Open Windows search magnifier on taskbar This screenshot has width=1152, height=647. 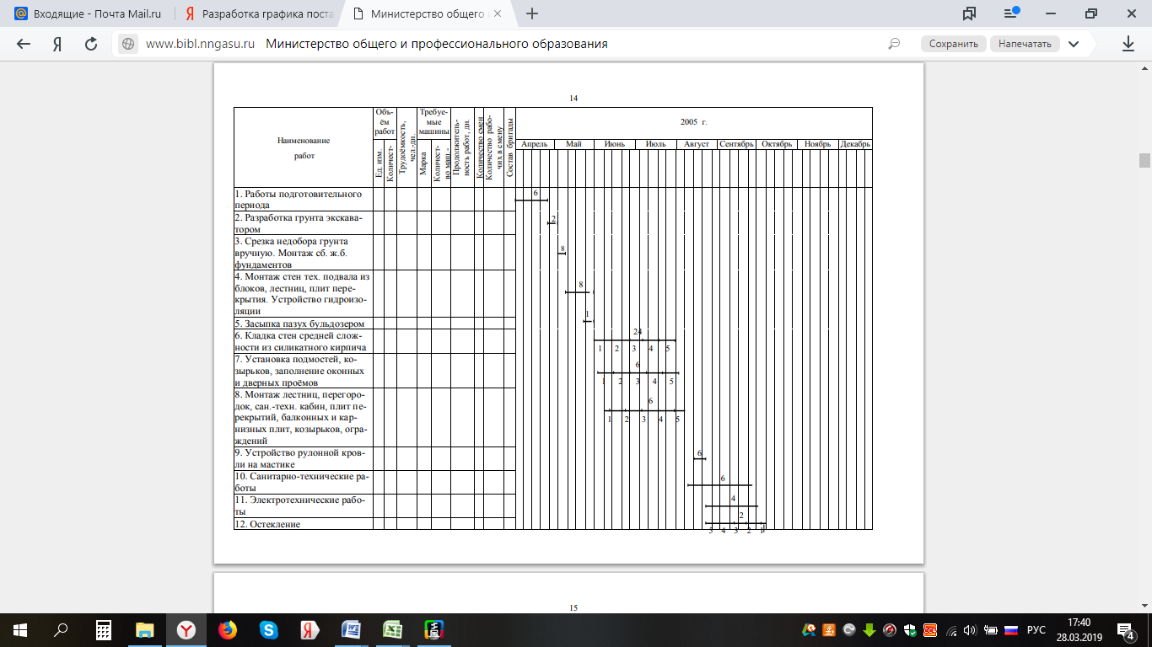tap(61, 629)
